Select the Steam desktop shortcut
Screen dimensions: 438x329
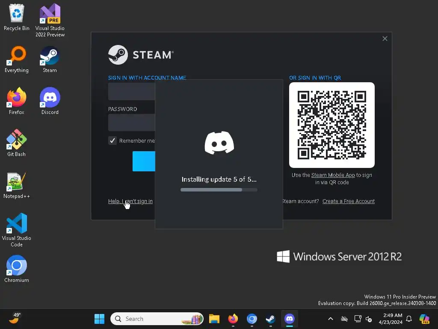50,59
